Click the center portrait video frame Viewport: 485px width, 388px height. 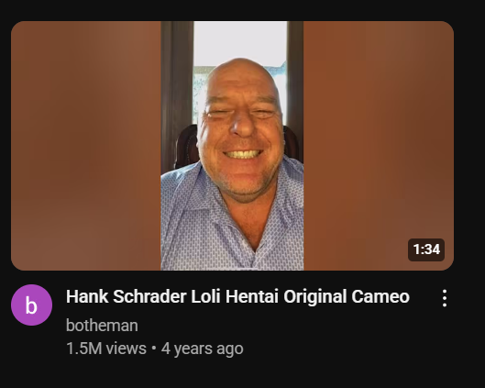[232, 146]
